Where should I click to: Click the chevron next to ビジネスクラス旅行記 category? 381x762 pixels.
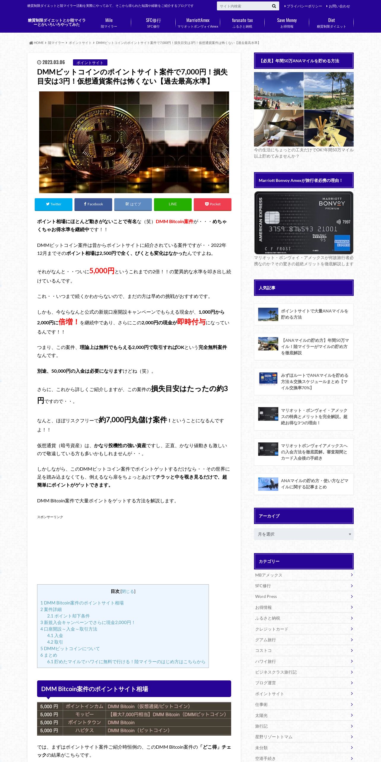pos(352,672)
